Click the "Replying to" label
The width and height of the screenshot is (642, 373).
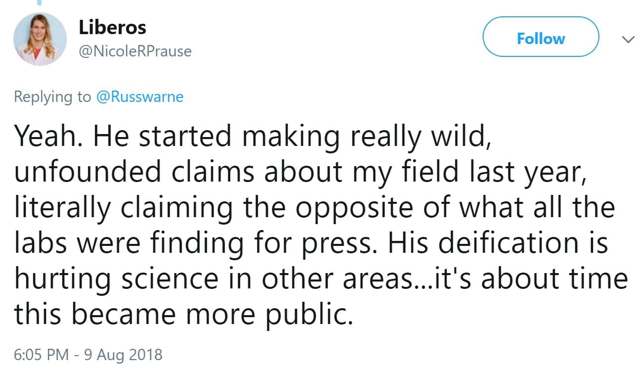tap(52, 96)
